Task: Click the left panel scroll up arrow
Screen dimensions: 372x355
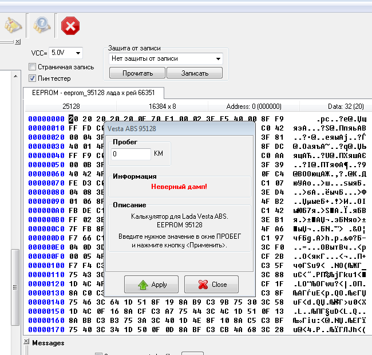Action: 15,76
